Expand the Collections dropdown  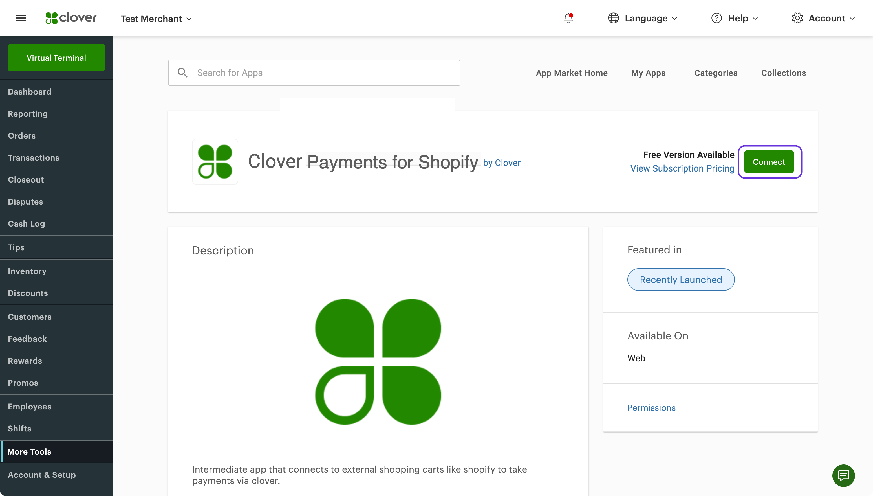[x=784, y=73]
